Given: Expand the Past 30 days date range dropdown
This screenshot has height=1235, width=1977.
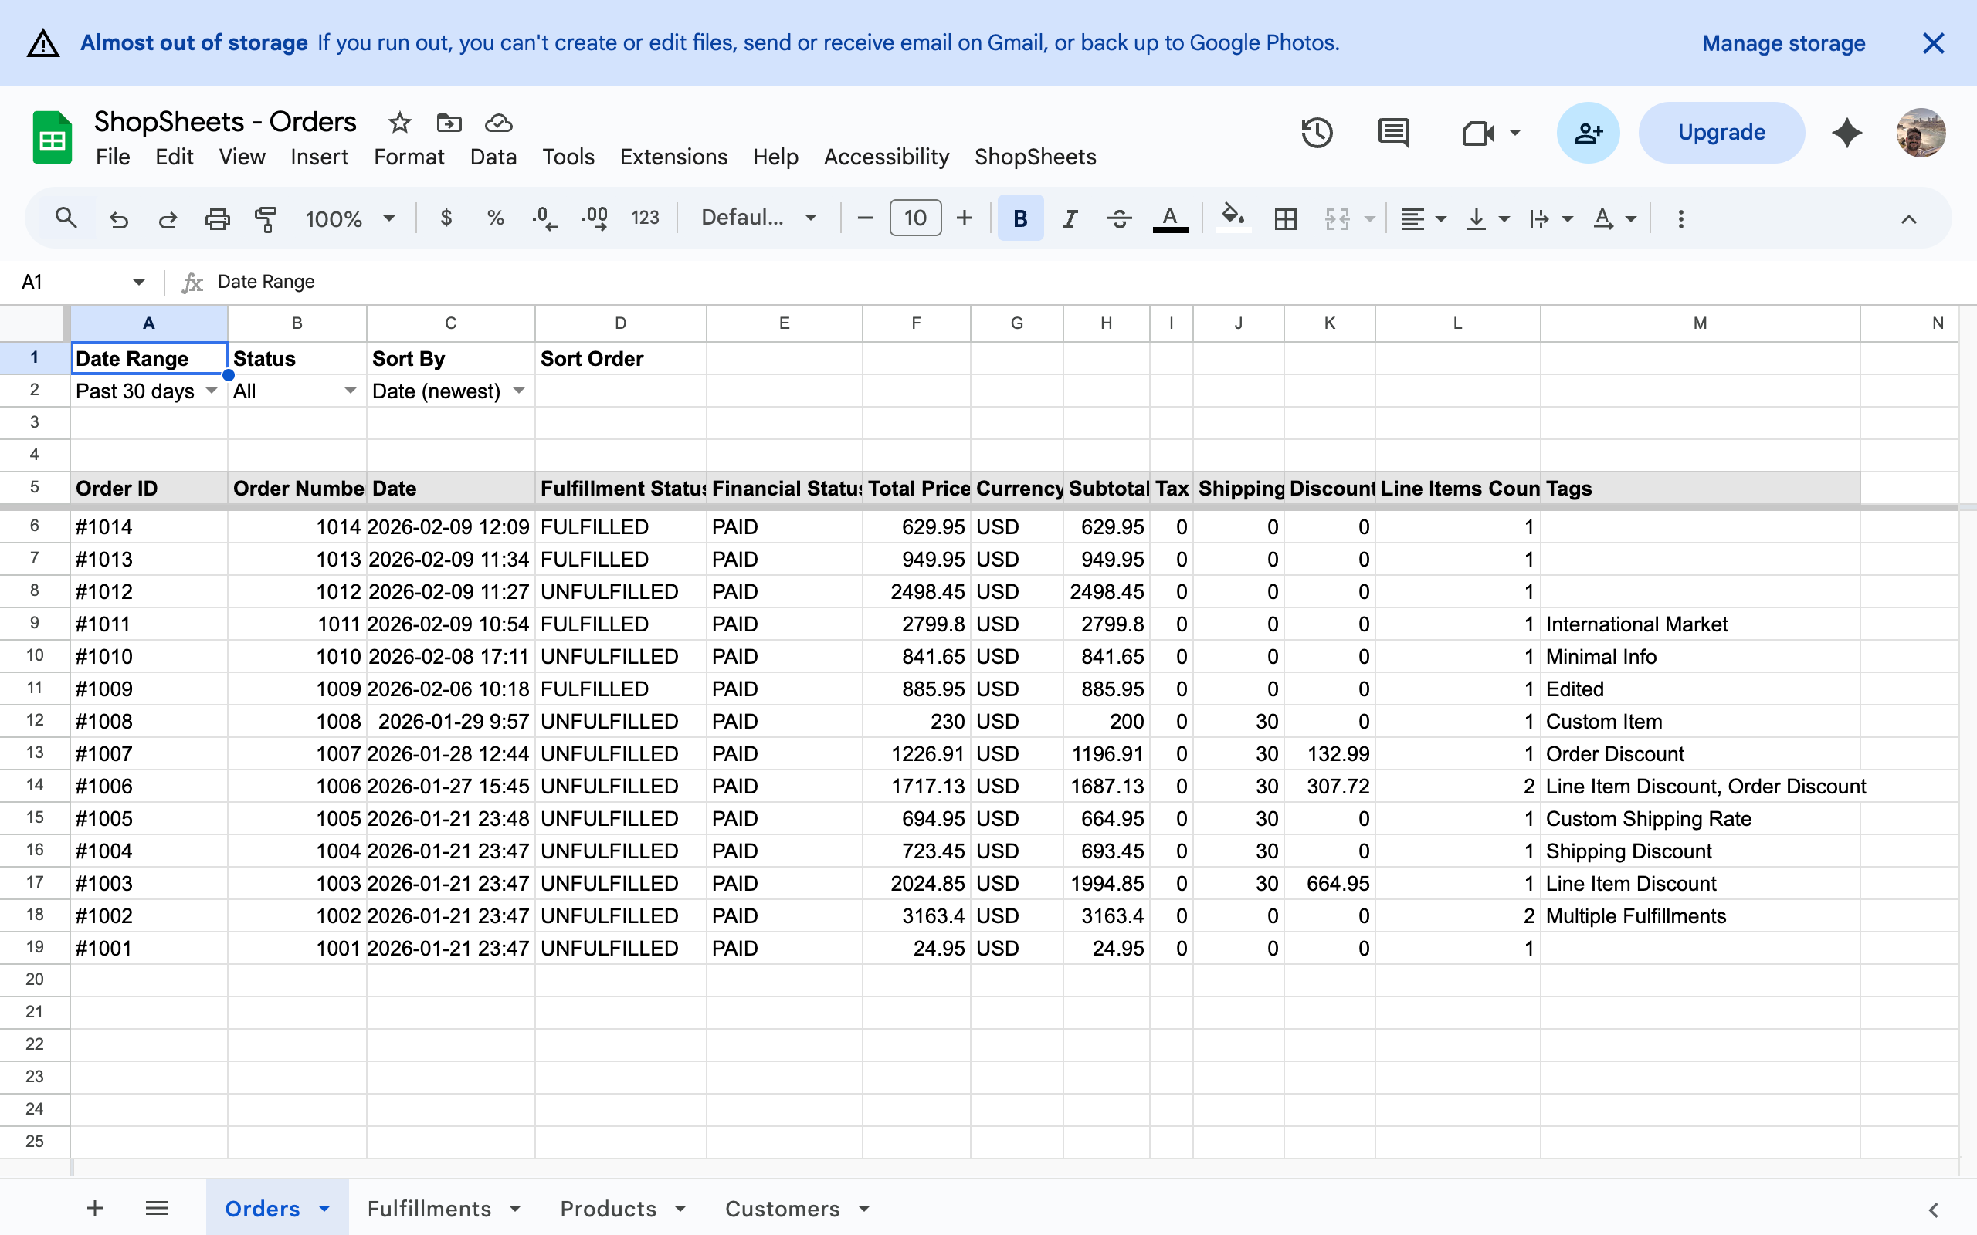Looking at the screenshot, I should click(212, 391).
